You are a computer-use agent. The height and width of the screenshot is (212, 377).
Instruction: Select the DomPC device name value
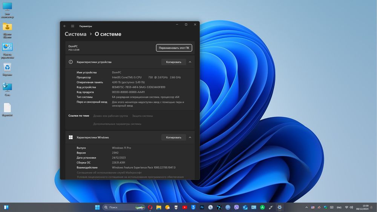[116, 72]
